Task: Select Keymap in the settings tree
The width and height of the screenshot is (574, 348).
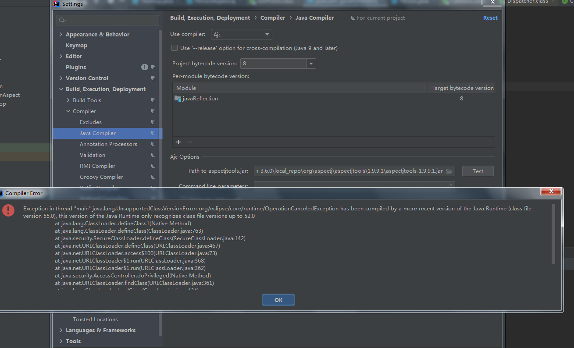Action: [76, 46]
